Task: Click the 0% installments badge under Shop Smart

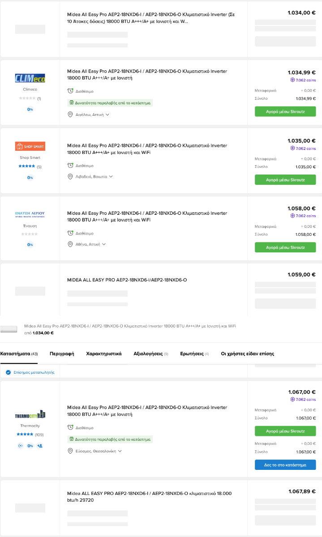Action: (x=30, y=178)
